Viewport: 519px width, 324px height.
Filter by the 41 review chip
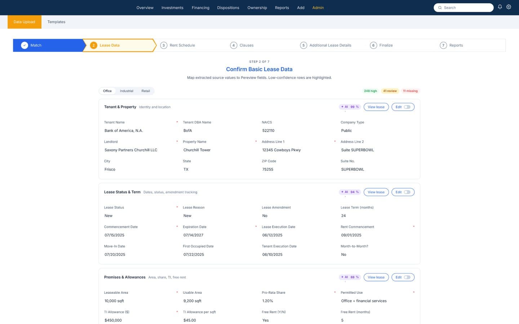pyautogui.click(x=390, y=91)
